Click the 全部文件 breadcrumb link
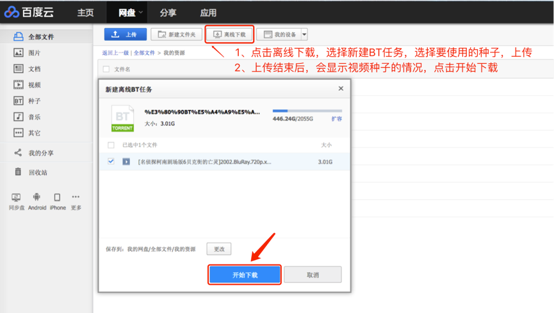Image resolution: width=554 pixels, height=313 pixels. tap(144, 53)
